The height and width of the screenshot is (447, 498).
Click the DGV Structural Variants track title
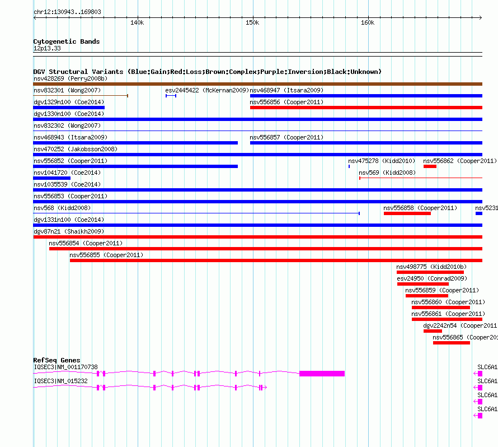[x=207, y=72]
